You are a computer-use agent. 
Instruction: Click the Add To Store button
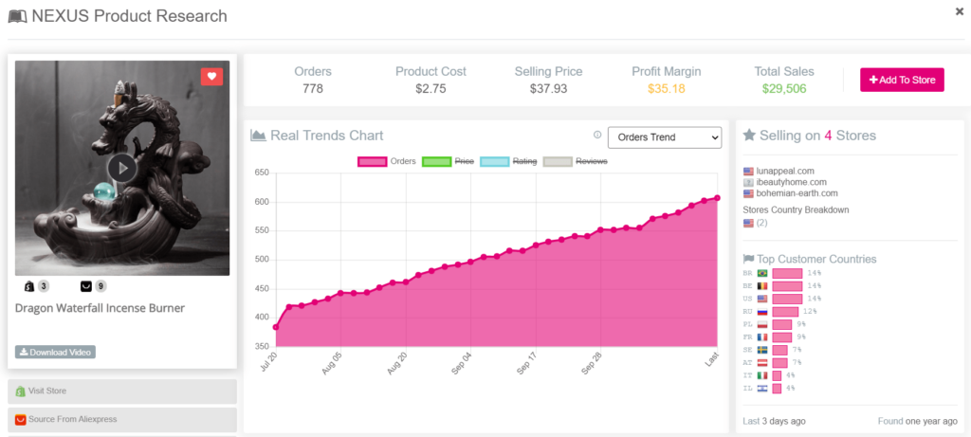(x=902, y=80)
